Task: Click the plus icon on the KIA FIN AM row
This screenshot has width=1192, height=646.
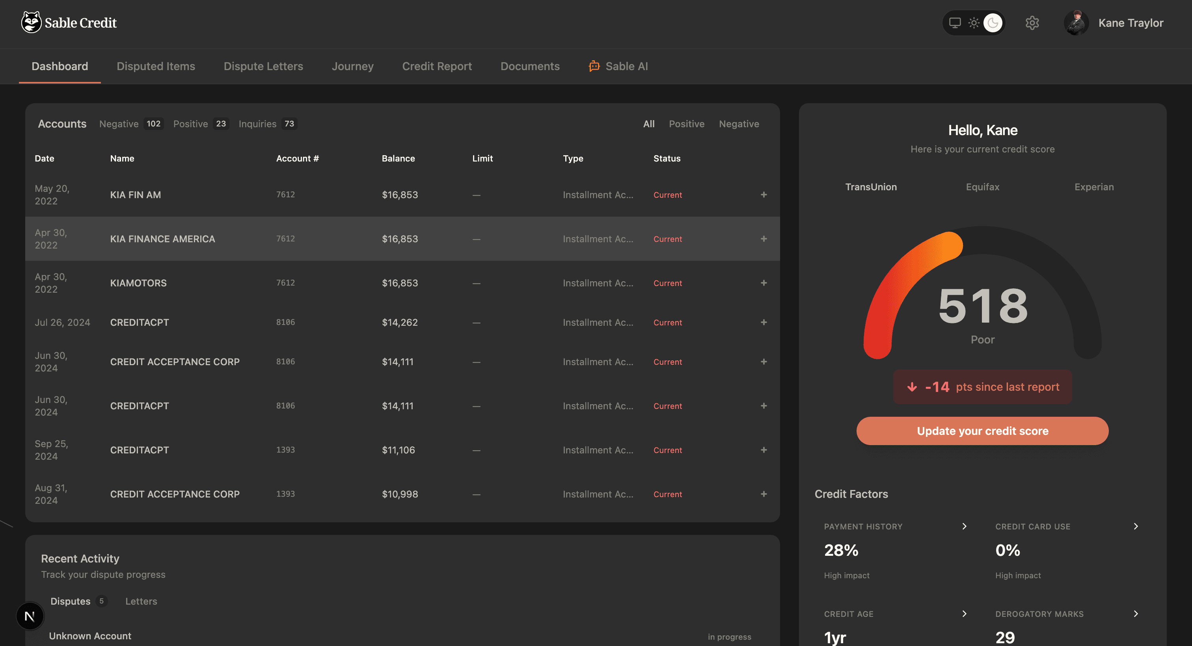Action: pyautogui.click(x=764, y=194)
